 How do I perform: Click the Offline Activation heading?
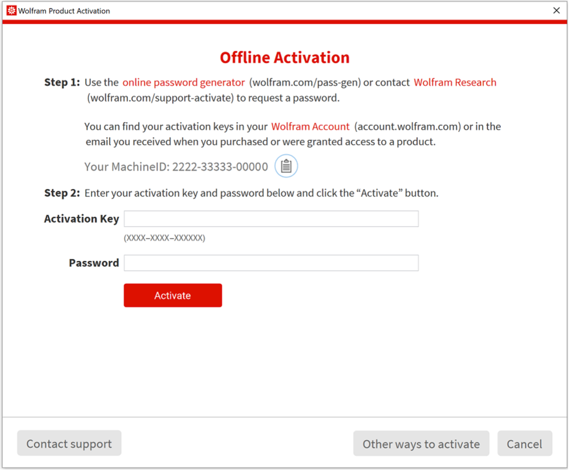pos(285,58)
